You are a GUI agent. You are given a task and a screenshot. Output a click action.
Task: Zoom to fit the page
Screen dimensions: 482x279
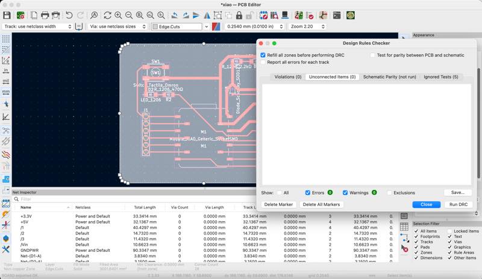[140, 15]
